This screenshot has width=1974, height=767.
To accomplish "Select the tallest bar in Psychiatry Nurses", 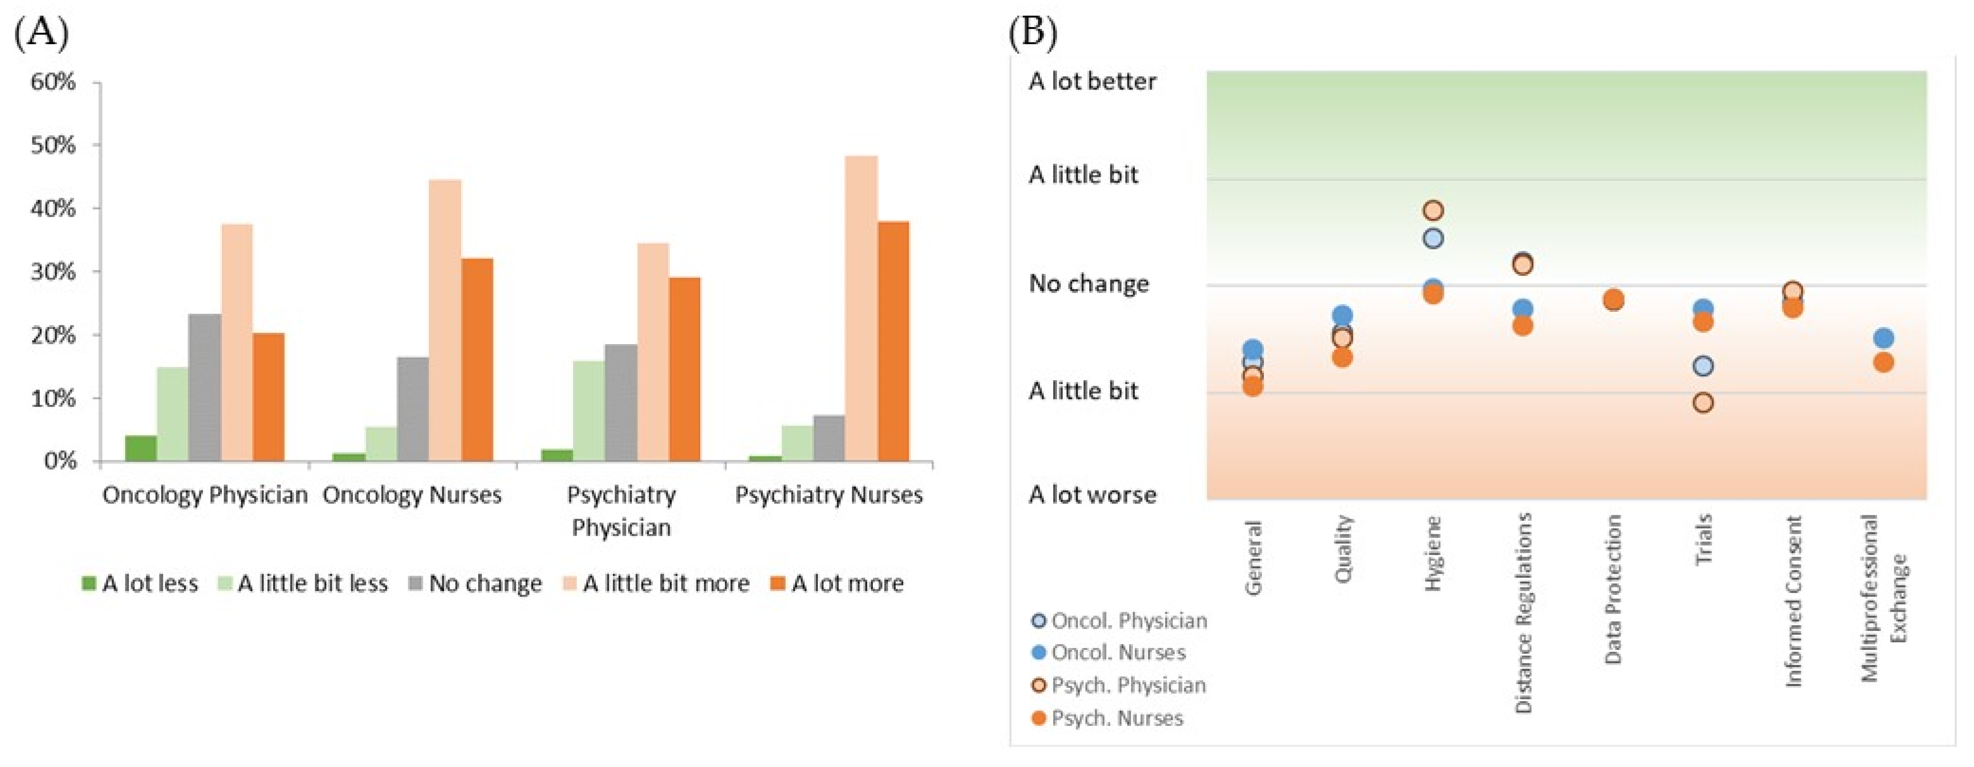I will click(x=862, y=309).
